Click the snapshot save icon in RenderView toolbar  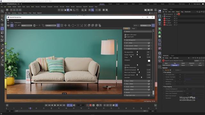click(89, 26)
